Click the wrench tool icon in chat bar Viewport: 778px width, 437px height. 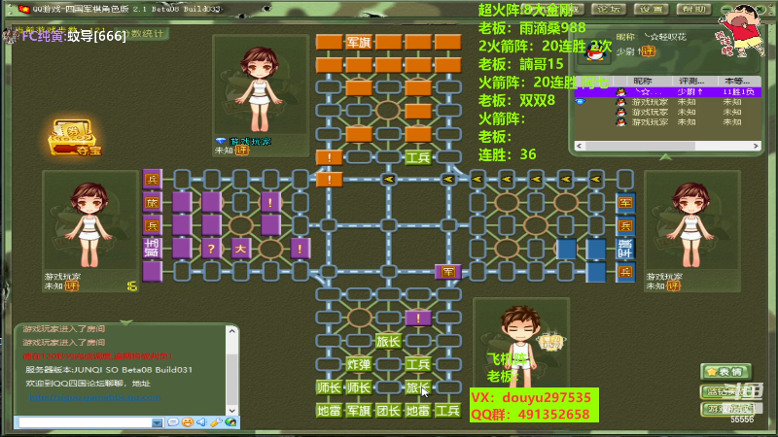click(x=216, y=422)
